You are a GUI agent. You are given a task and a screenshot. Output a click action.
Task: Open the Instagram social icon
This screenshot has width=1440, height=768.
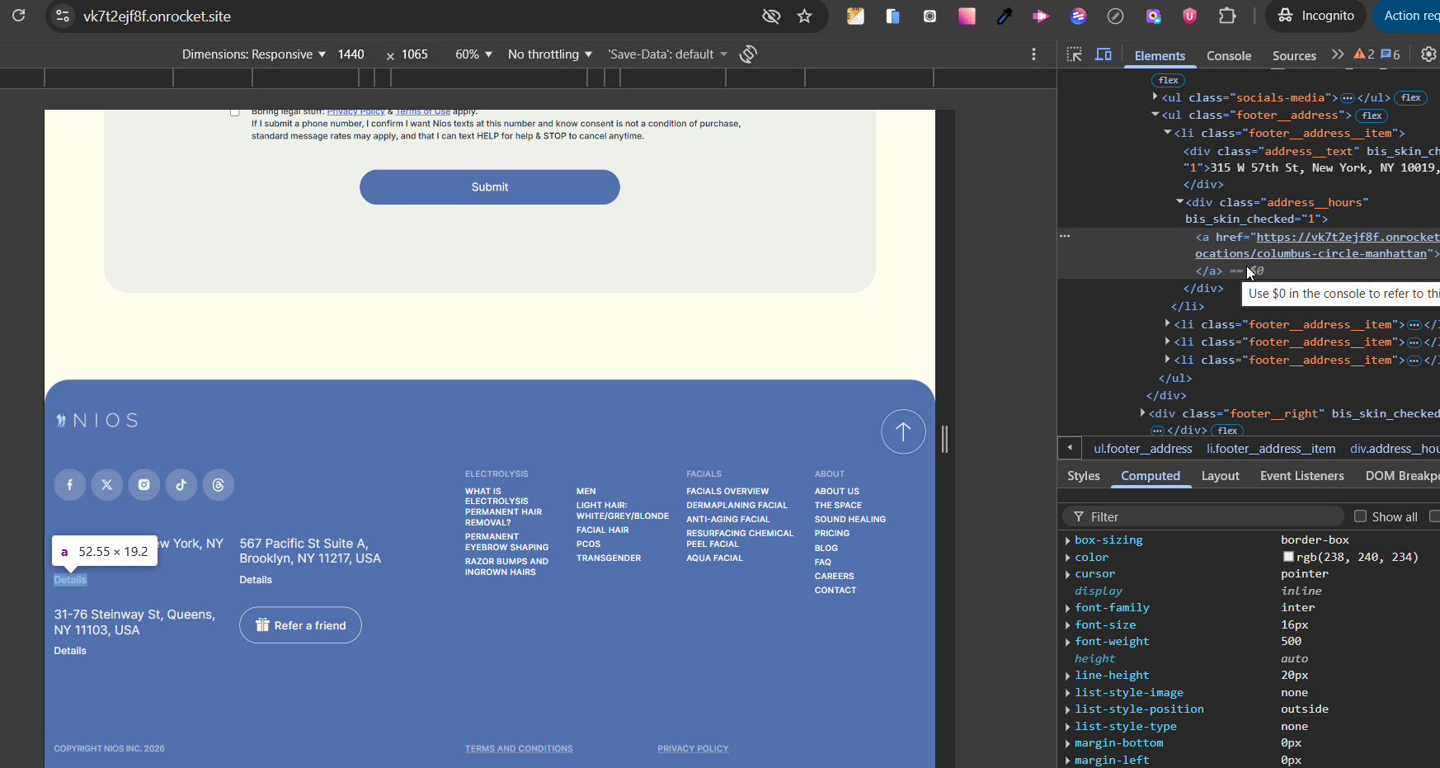pyautogui.click(x=144, y=485)
